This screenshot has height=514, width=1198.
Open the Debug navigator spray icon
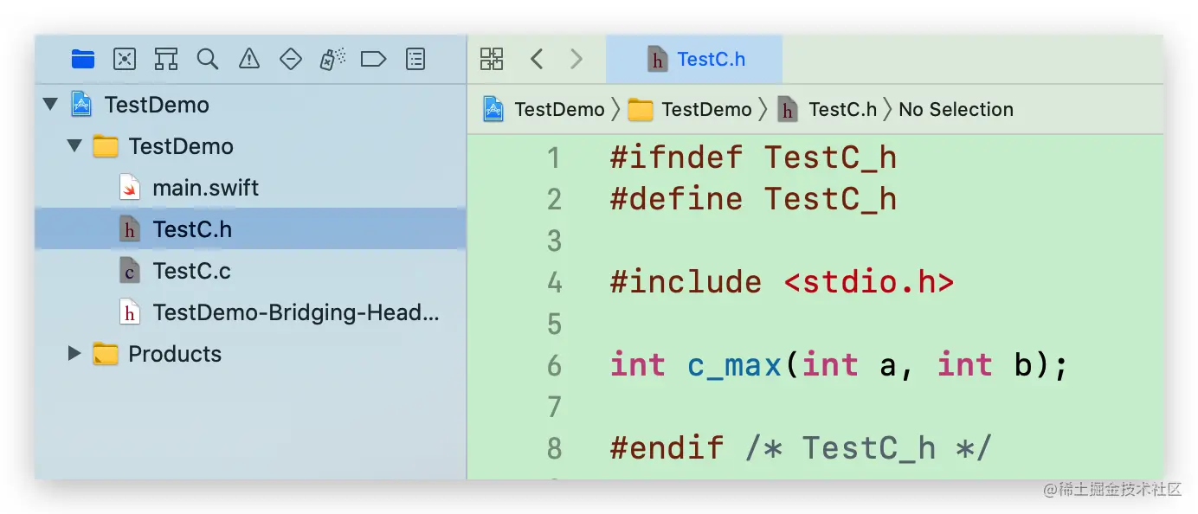pyautogui.click(x=332, y=59)
